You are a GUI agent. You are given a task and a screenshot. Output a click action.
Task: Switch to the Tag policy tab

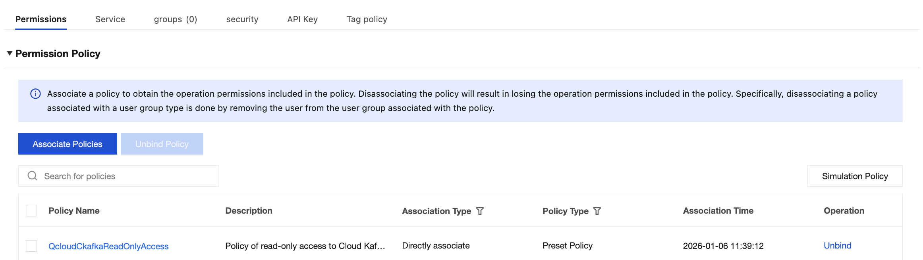[367, 19]
